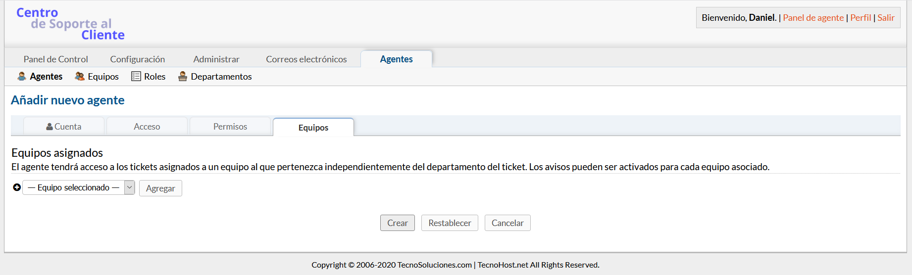Select the Equipos tab in agent form
The image size is (912, 275).
point(313,128)
